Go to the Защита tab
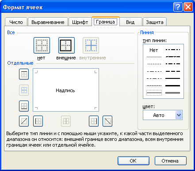 point(155,22)
